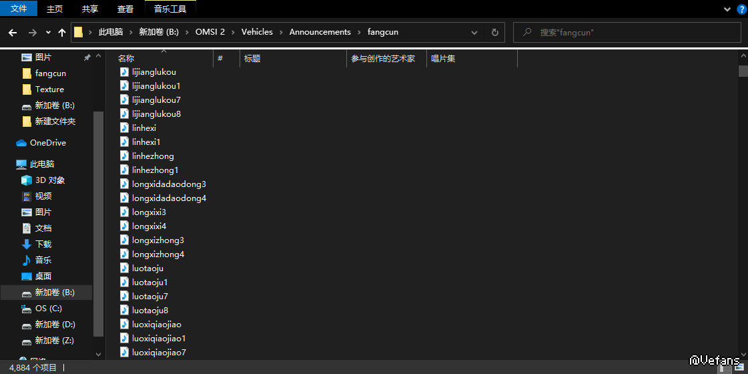
Task: Open the 文件 menu
Action: point(19,9)
